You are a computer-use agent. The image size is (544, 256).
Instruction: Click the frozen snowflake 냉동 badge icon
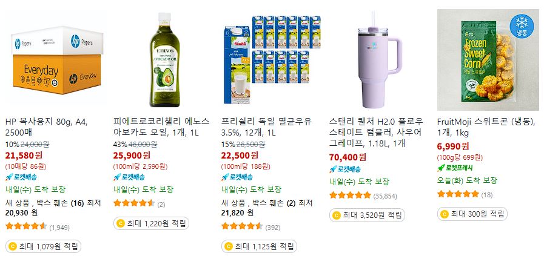click(522, 25)
